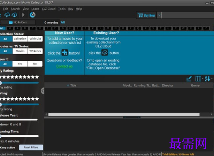Click the Trial Edition items left status text

(x=178, y=154)
